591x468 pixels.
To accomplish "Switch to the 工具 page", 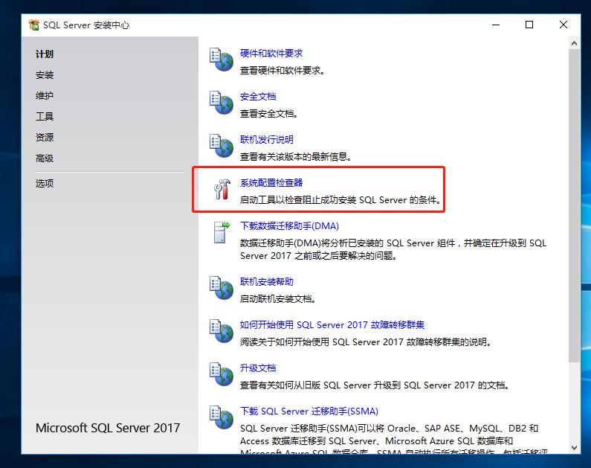I will [x=45, y=117].
